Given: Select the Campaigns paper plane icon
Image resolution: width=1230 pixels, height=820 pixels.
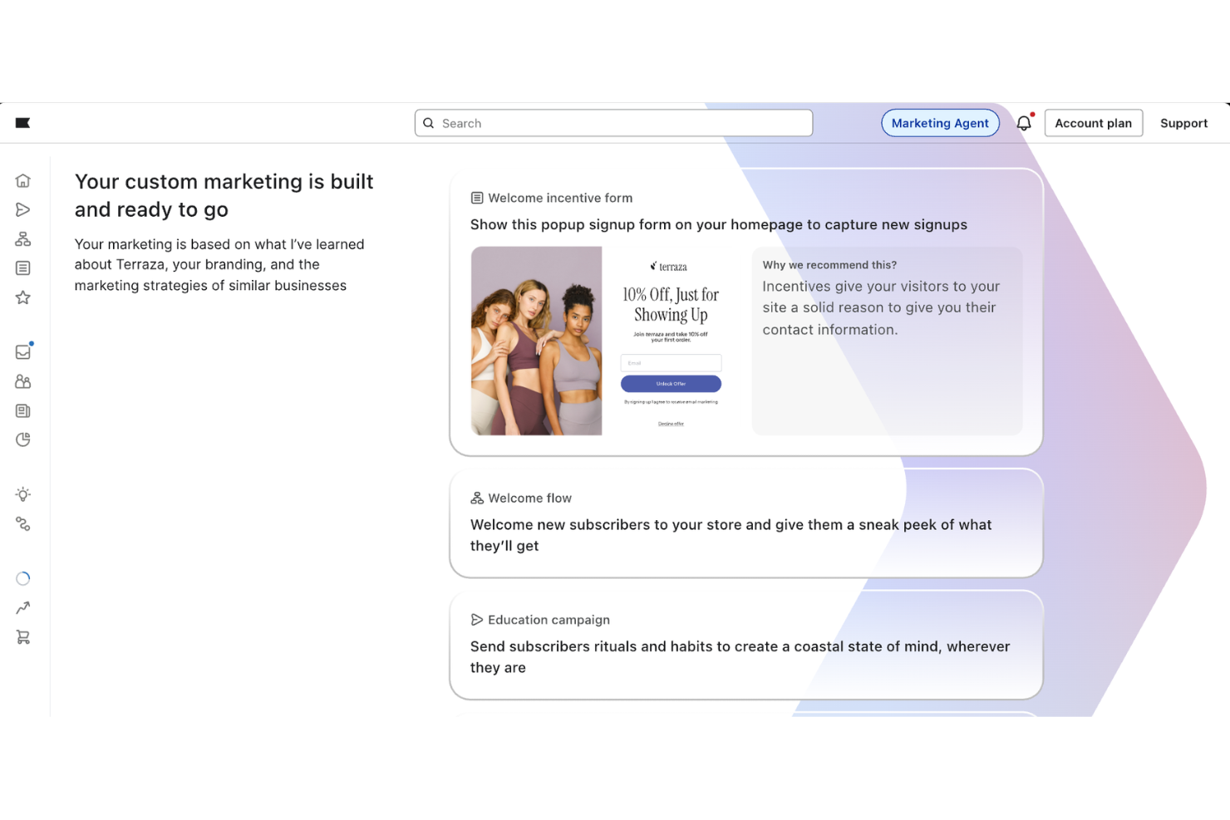Looking at the screenshot, I should point(23,209).
